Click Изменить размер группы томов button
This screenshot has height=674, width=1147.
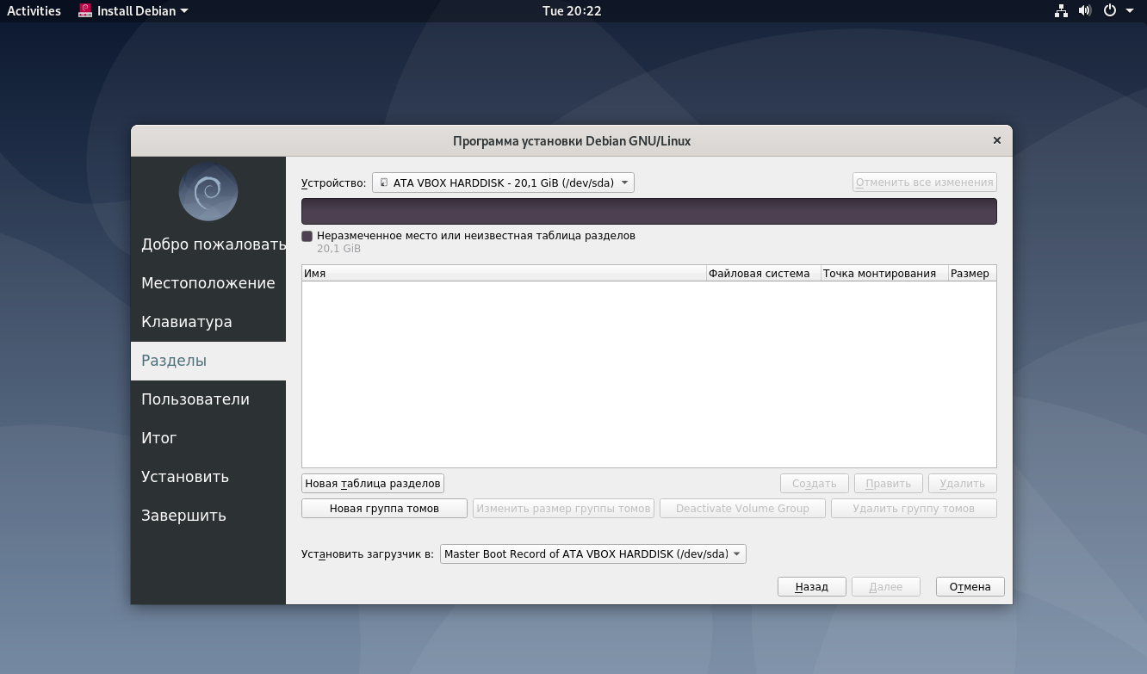[x=563, y=508]
